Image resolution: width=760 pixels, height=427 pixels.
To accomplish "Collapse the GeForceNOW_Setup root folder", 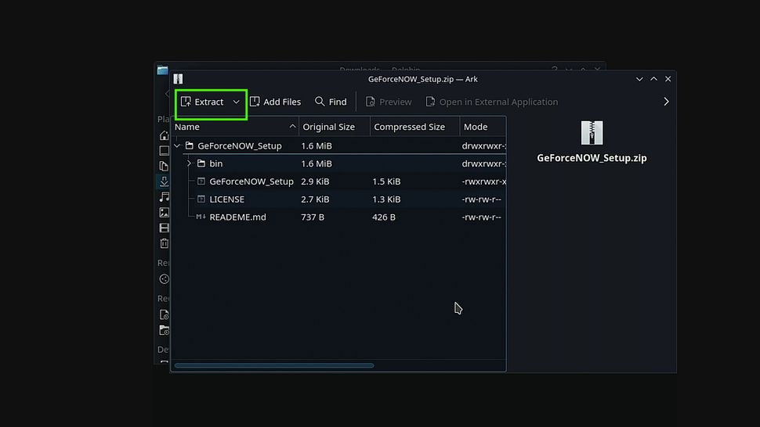I will point(177,145).
